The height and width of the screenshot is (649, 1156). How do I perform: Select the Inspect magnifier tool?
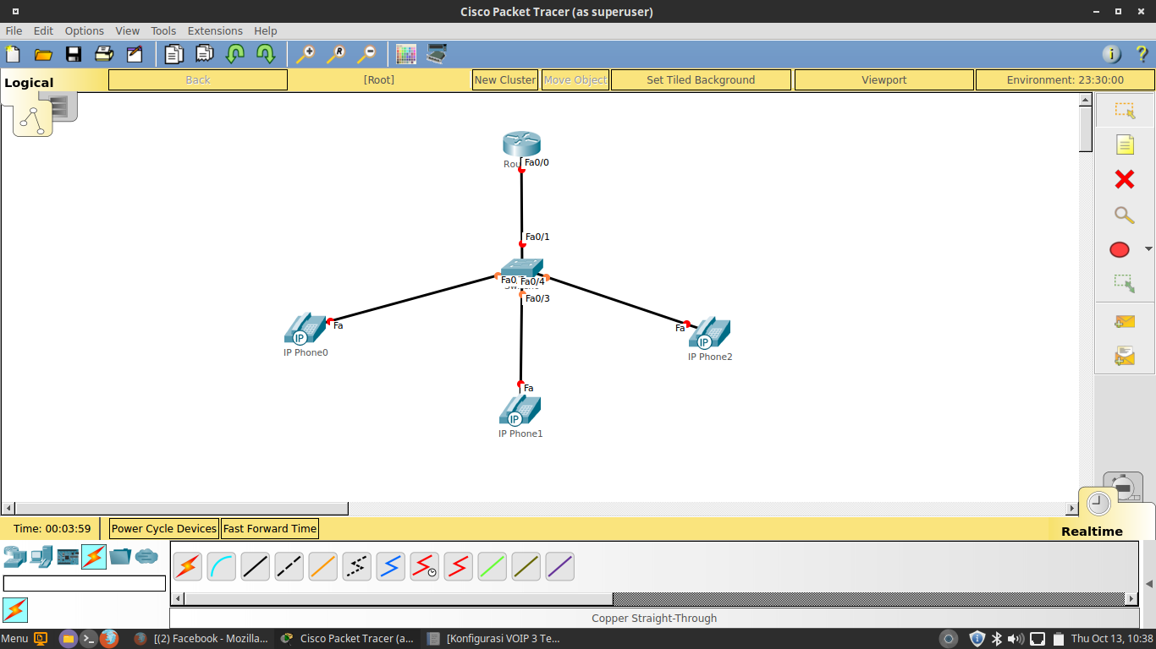pyautogui.click(x=1123, y=215)
